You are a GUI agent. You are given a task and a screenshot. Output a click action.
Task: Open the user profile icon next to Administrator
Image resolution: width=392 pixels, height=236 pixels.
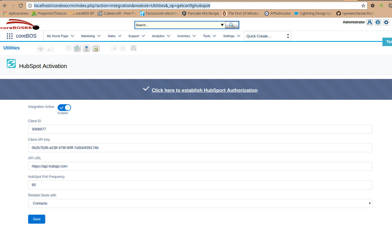[370, 22]
